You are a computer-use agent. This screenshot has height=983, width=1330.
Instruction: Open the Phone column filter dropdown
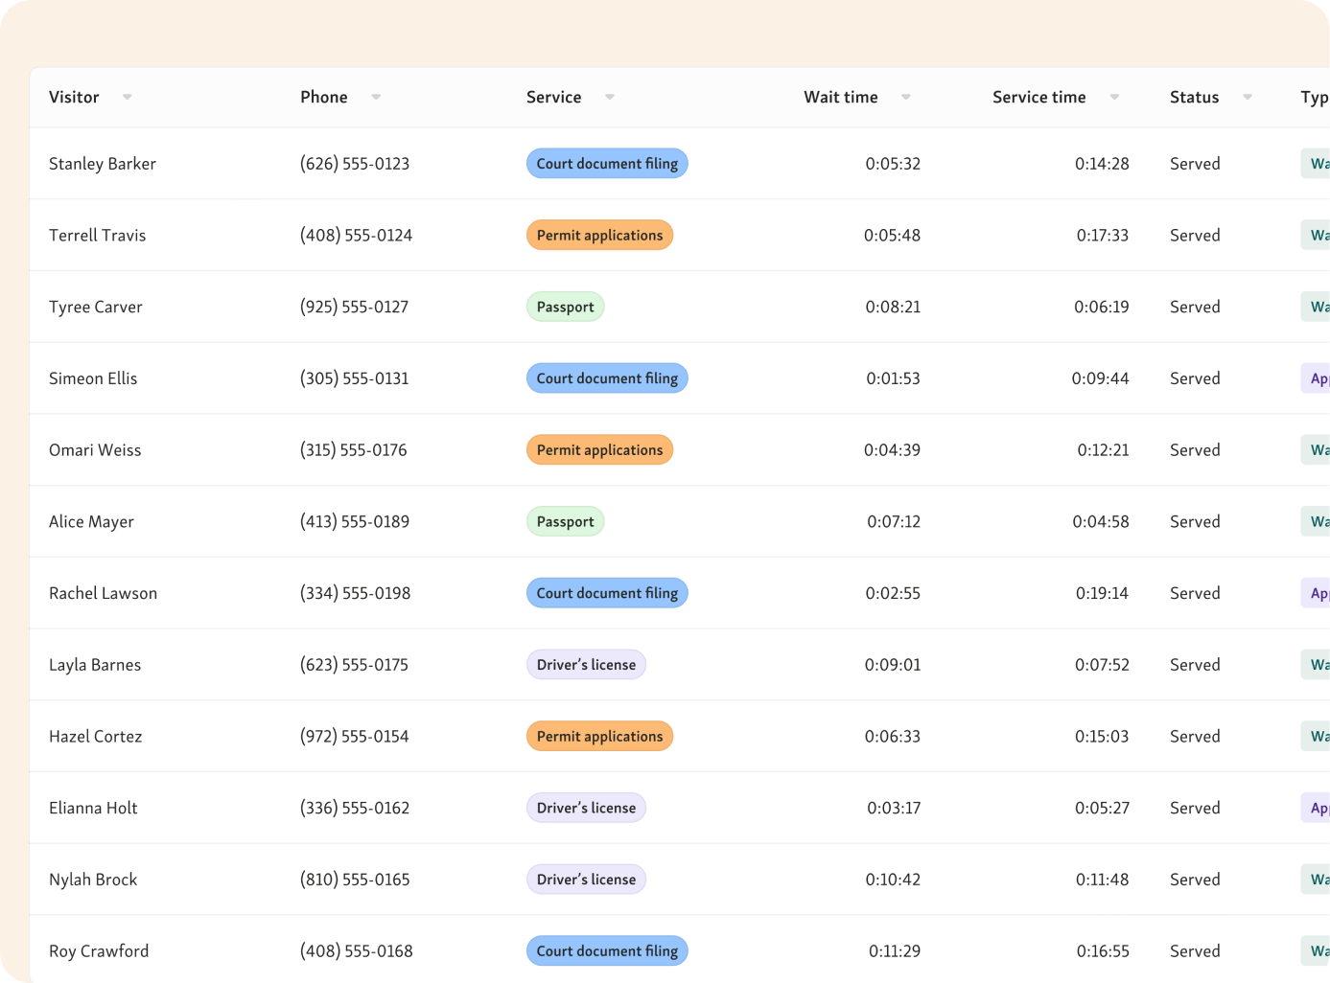click(376, 97)
